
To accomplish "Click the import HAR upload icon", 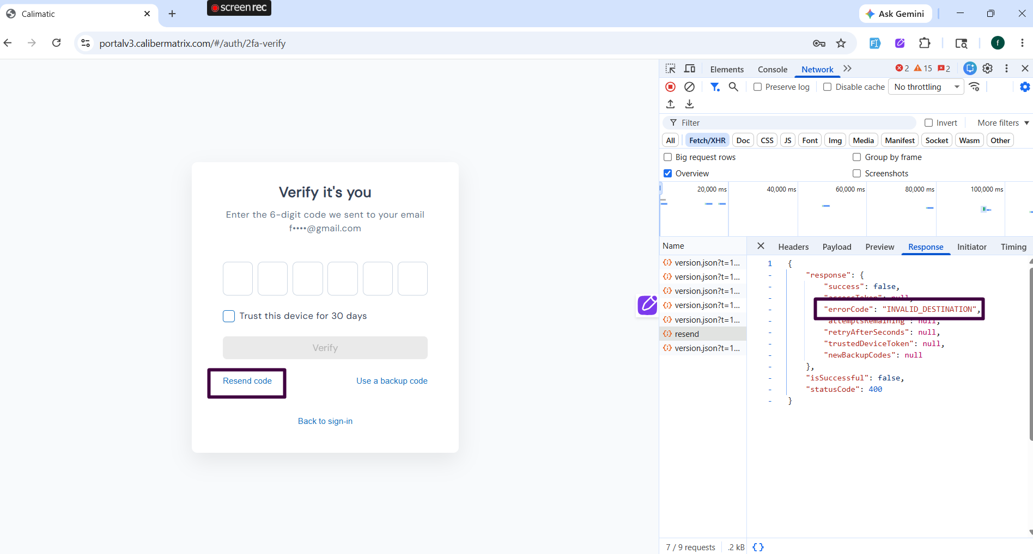I will (671, 103).
